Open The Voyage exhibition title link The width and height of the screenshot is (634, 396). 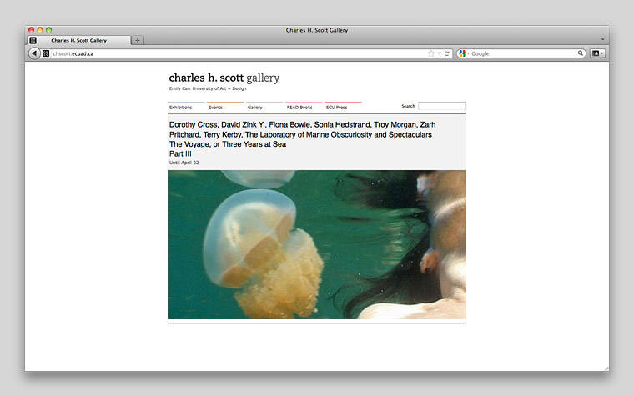coord(228,144)
